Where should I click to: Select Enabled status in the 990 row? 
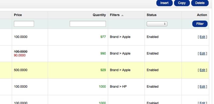pos(153,53)
